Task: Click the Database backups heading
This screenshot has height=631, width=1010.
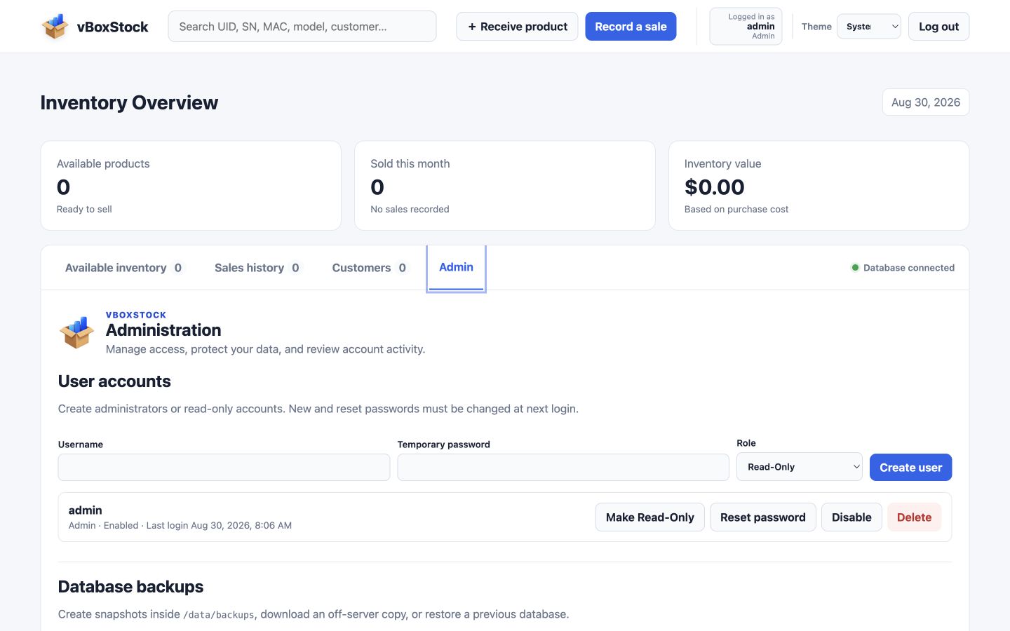Action: click(130, 587)
